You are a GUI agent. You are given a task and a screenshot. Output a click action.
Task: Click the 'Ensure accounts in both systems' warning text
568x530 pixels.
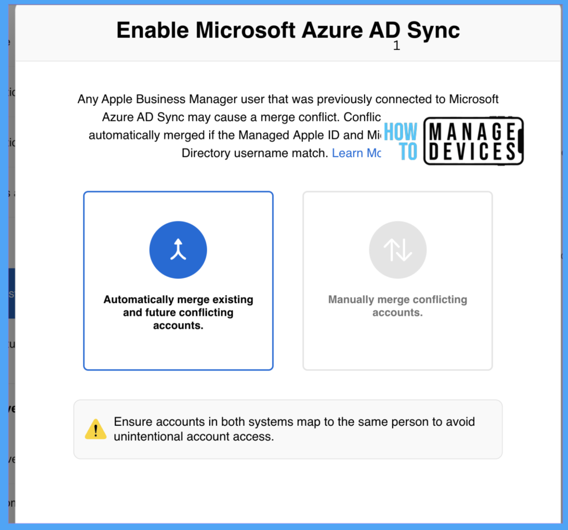click(x=294, y=429)
